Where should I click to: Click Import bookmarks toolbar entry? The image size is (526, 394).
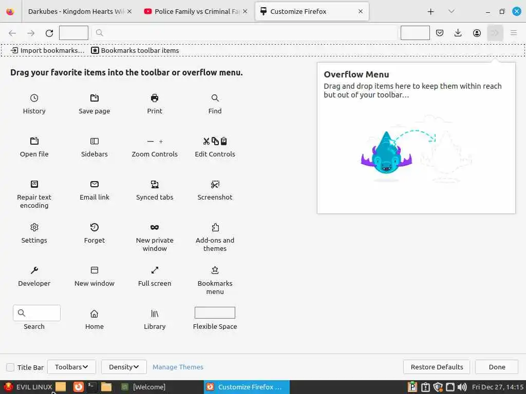(x=48, y=51)
